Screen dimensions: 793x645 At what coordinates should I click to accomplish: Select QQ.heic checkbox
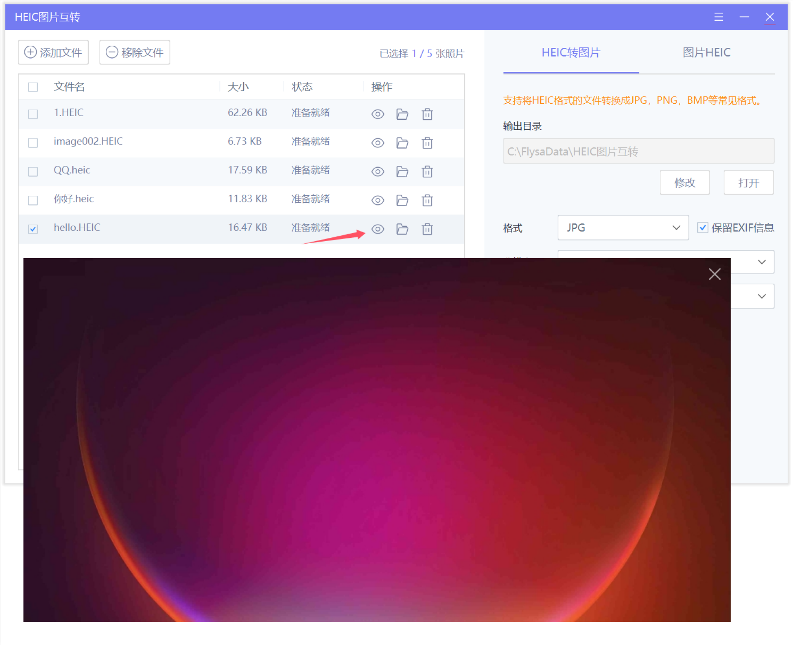(x=33, y=171)
